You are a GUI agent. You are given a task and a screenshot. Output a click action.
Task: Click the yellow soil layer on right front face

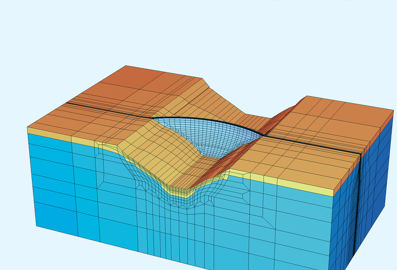[294, 184]
